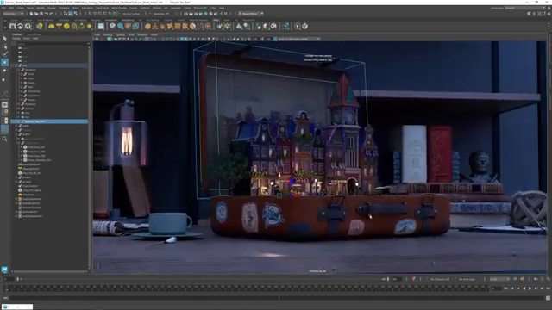This screenshot has width=552, height=310.
Task: Click the Redo arrow icon
Action: [51, 14]
